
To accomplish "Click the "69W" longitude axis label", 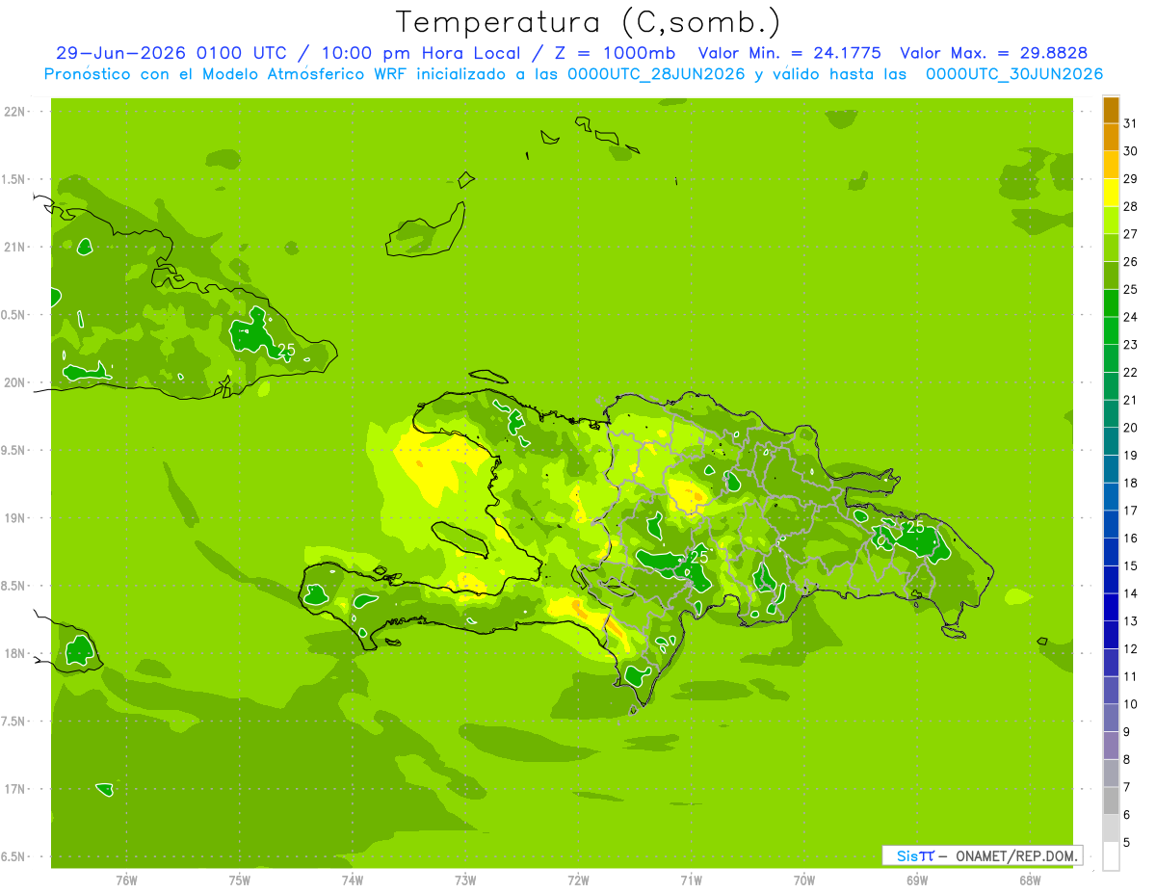I will pyautogui.click(x=917, y=880).
